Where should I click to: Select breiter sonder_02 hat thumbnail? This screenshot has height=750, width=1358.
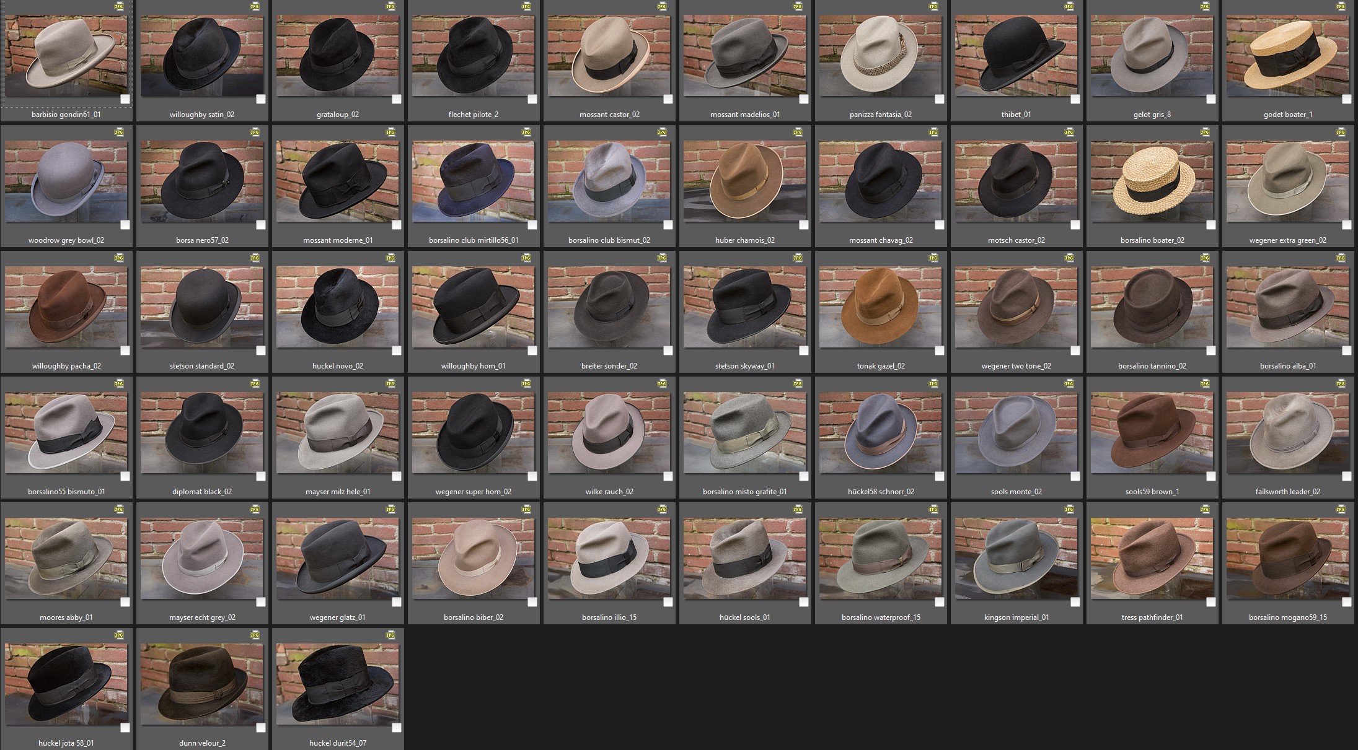coord(609,307)
